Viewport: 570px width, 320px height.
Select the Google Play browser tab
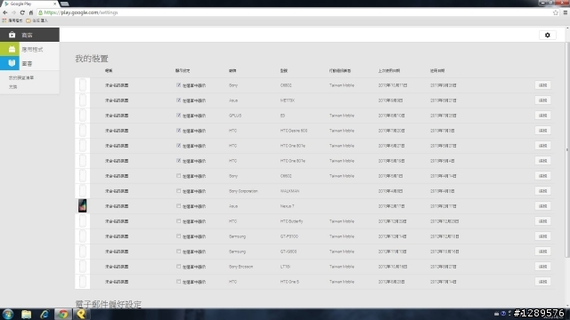tap(30, 4)
